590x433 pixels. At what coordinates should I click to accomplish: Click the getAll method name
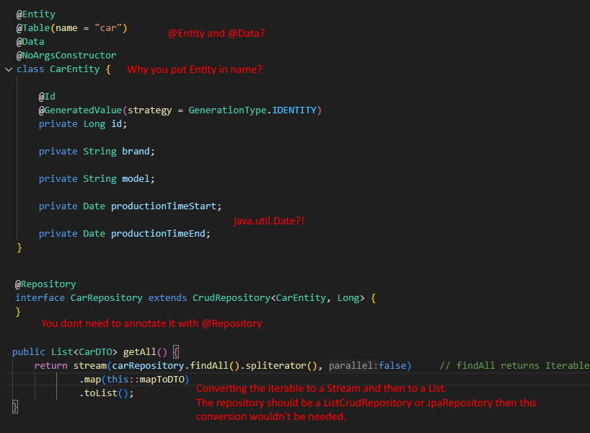pos(140,352)
